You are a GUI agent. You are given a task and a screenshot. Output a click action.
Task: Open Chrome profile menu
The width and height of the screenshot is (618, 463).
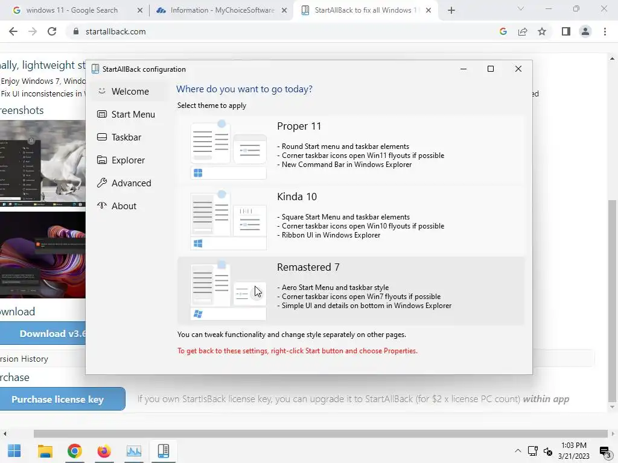click(x=585, y=31)
